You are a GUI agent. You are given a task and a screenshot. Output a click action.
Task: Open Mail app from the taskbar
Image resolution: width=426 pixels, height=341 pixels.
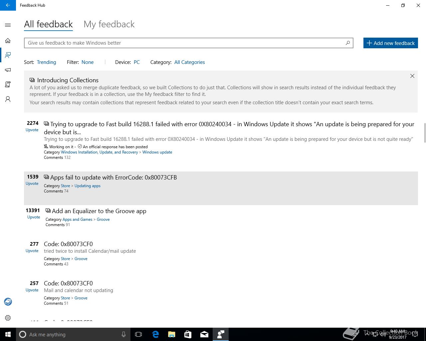204,334
